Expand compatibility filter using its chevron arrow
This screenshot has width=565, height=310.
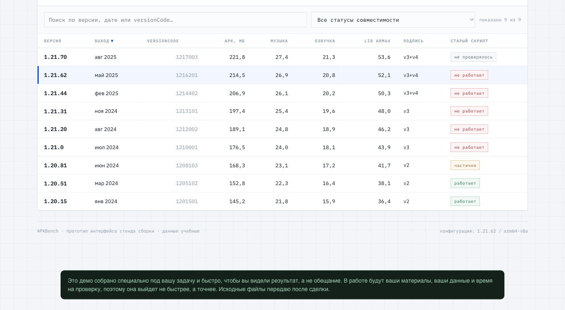pos(471,20)
